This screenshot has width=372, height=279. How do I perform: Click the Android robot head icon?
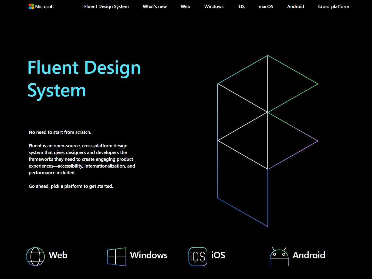(279, 257)
